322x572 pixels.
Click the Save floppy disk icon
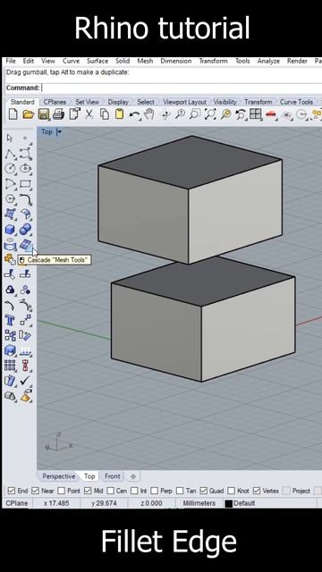pos(44,114)
